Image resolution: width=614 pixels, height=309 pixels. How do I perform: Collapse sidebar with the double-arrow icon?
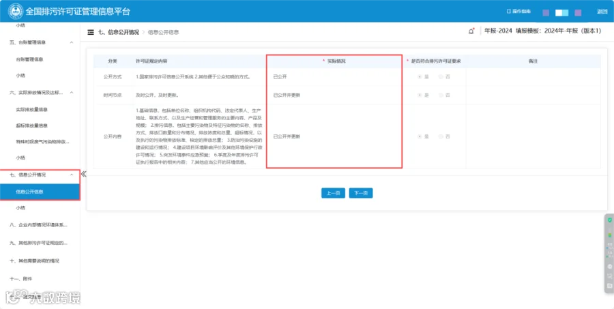[x=83, y=174]
